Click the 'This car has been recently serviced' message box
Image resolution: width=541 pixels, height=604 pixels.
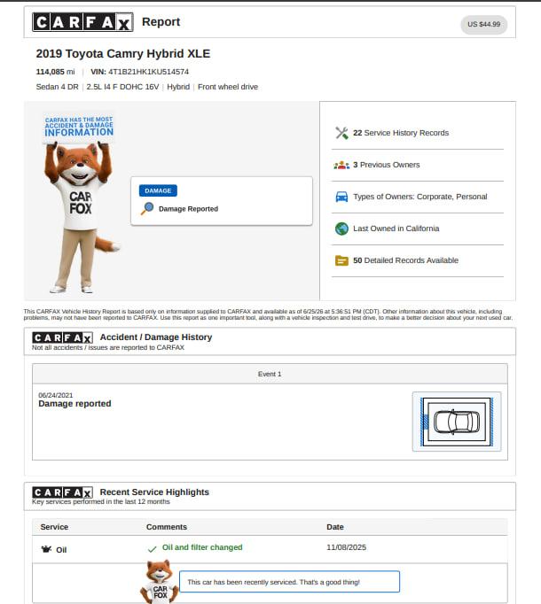coord(289,582)
